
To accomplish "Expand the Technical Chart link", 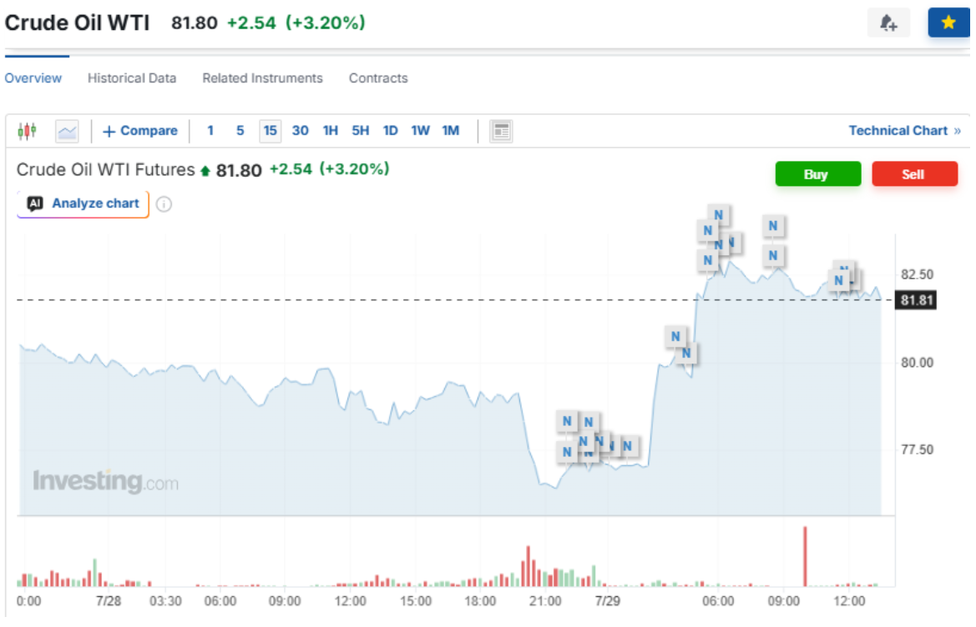I will 904,131.
